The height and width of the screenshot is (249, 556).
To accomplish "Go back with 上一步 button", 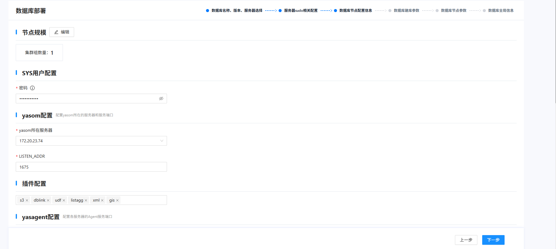I will [x=466, y=240].
